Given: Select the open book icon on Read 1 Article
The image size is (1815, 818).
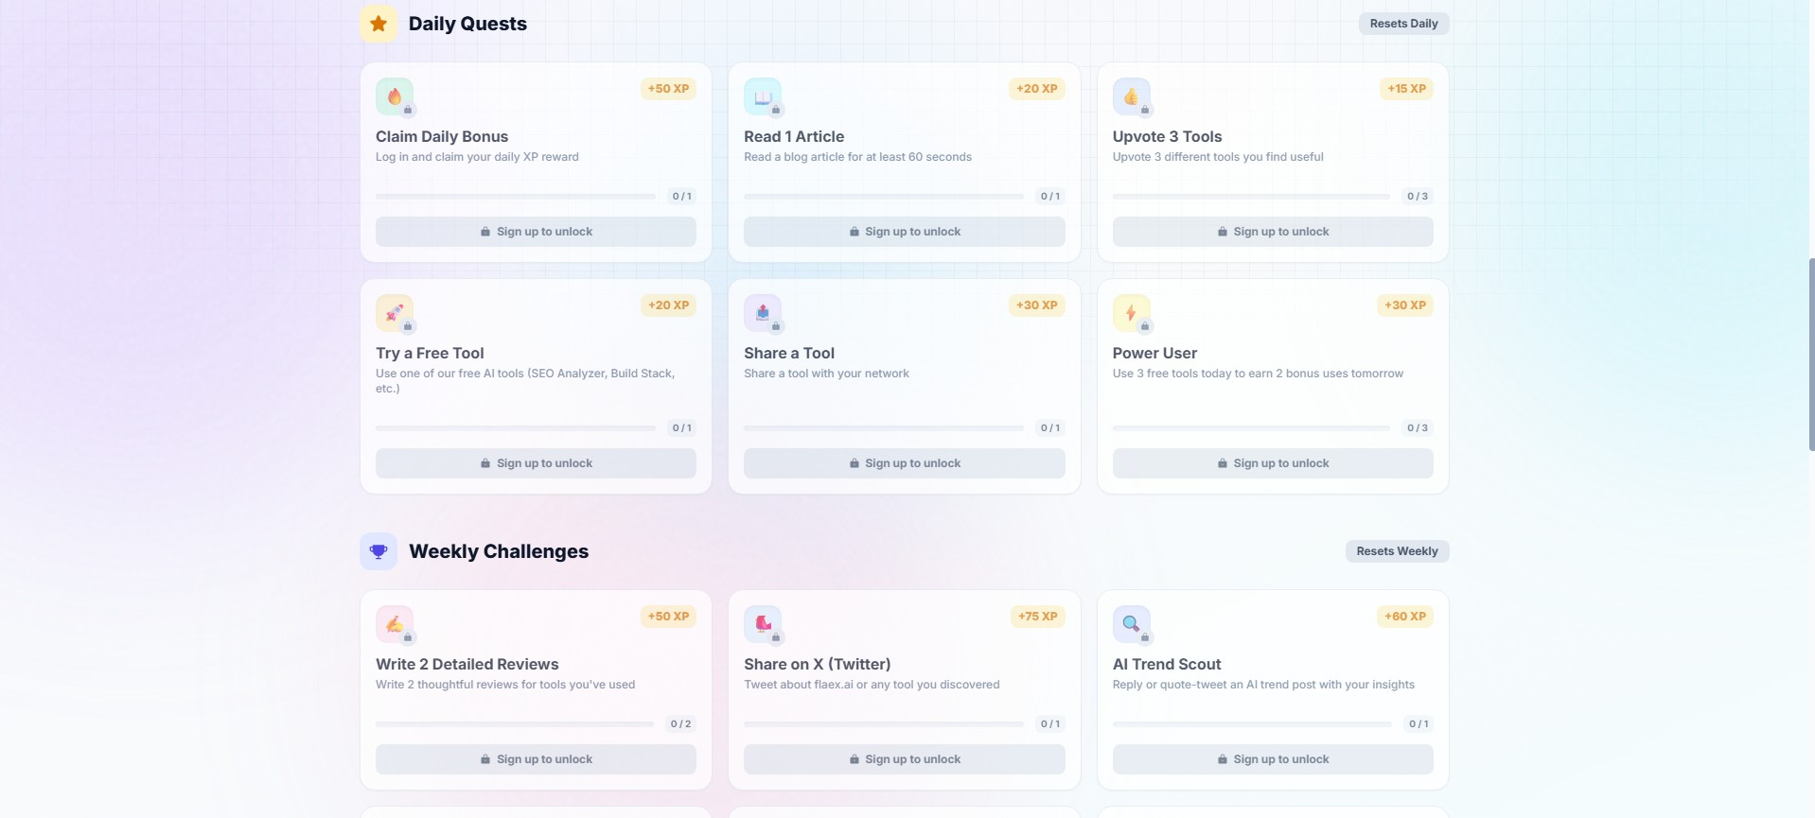Looking at the screenshot, I should 763,96.
